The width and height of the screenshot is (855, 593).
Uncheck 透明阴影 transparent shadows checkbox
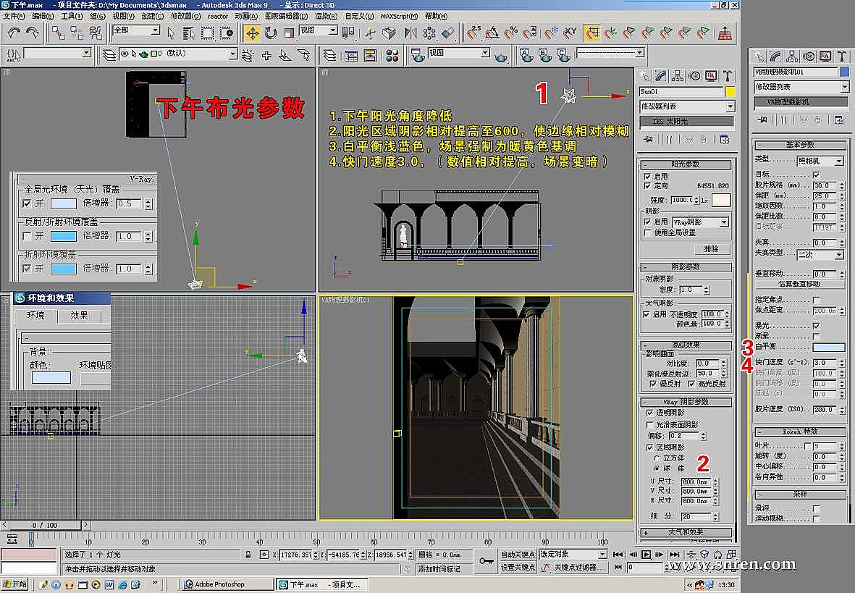[649, 412]
